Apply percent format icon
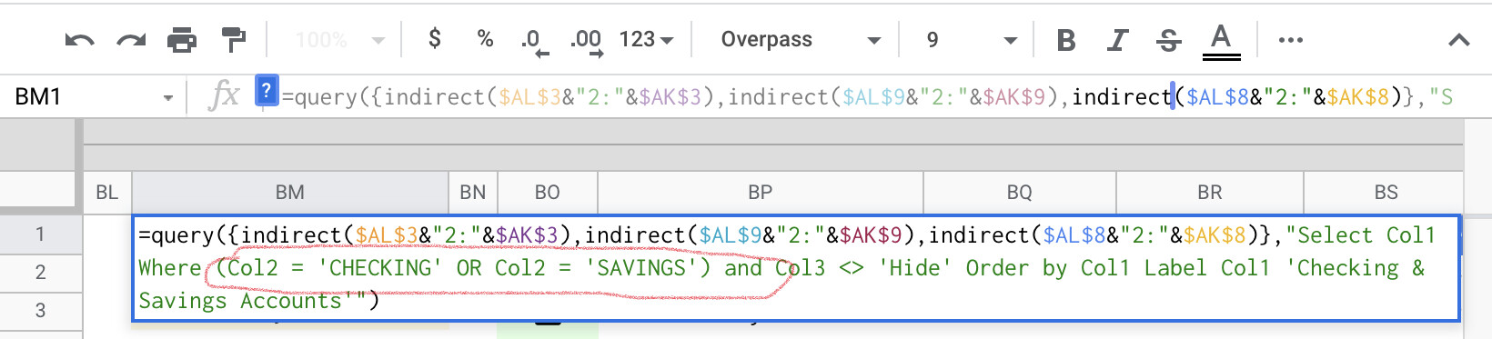 pos(485,39)
